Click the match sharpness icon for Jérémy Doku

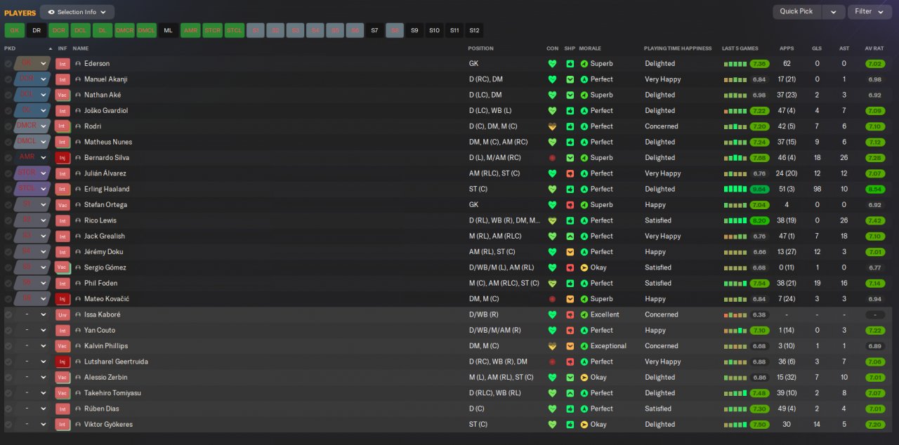[570, 252]
